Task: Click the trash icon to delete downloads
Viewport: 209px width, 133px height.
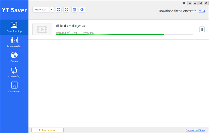Action: pos(74,10)
